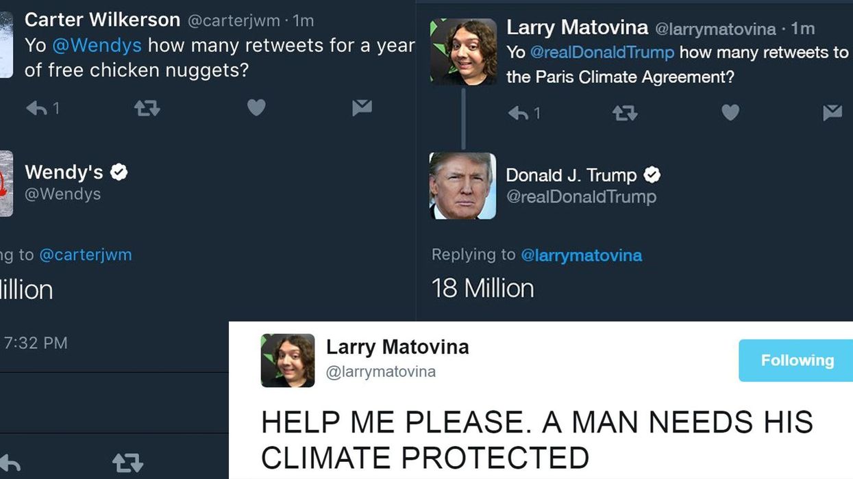
Task: Open the @realDonaldTrump mention in Larry's tweet
Action: pyautogui.click(x=602, y=53)
